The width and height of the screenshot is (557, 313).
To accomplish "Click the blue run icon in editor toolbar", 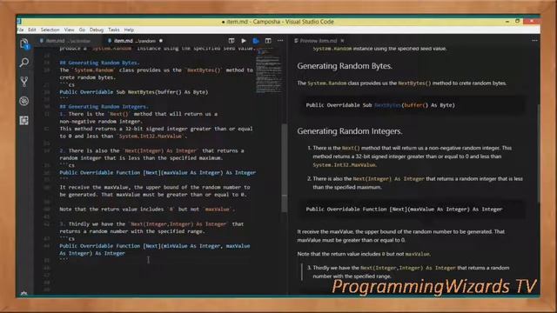I will click(x=256, y=41).
